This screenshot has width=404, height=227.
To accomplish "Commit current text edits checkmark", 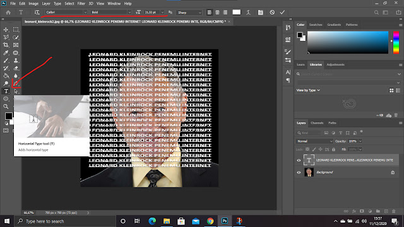I will pyautogui.click(x=282, y=13).
